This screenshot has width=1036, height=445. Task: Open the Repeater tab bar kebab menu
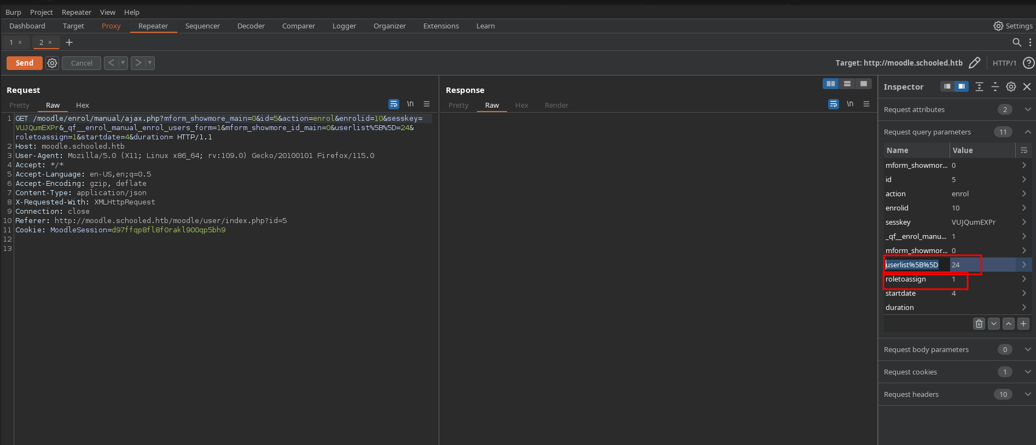click(x=1030, y=42)
